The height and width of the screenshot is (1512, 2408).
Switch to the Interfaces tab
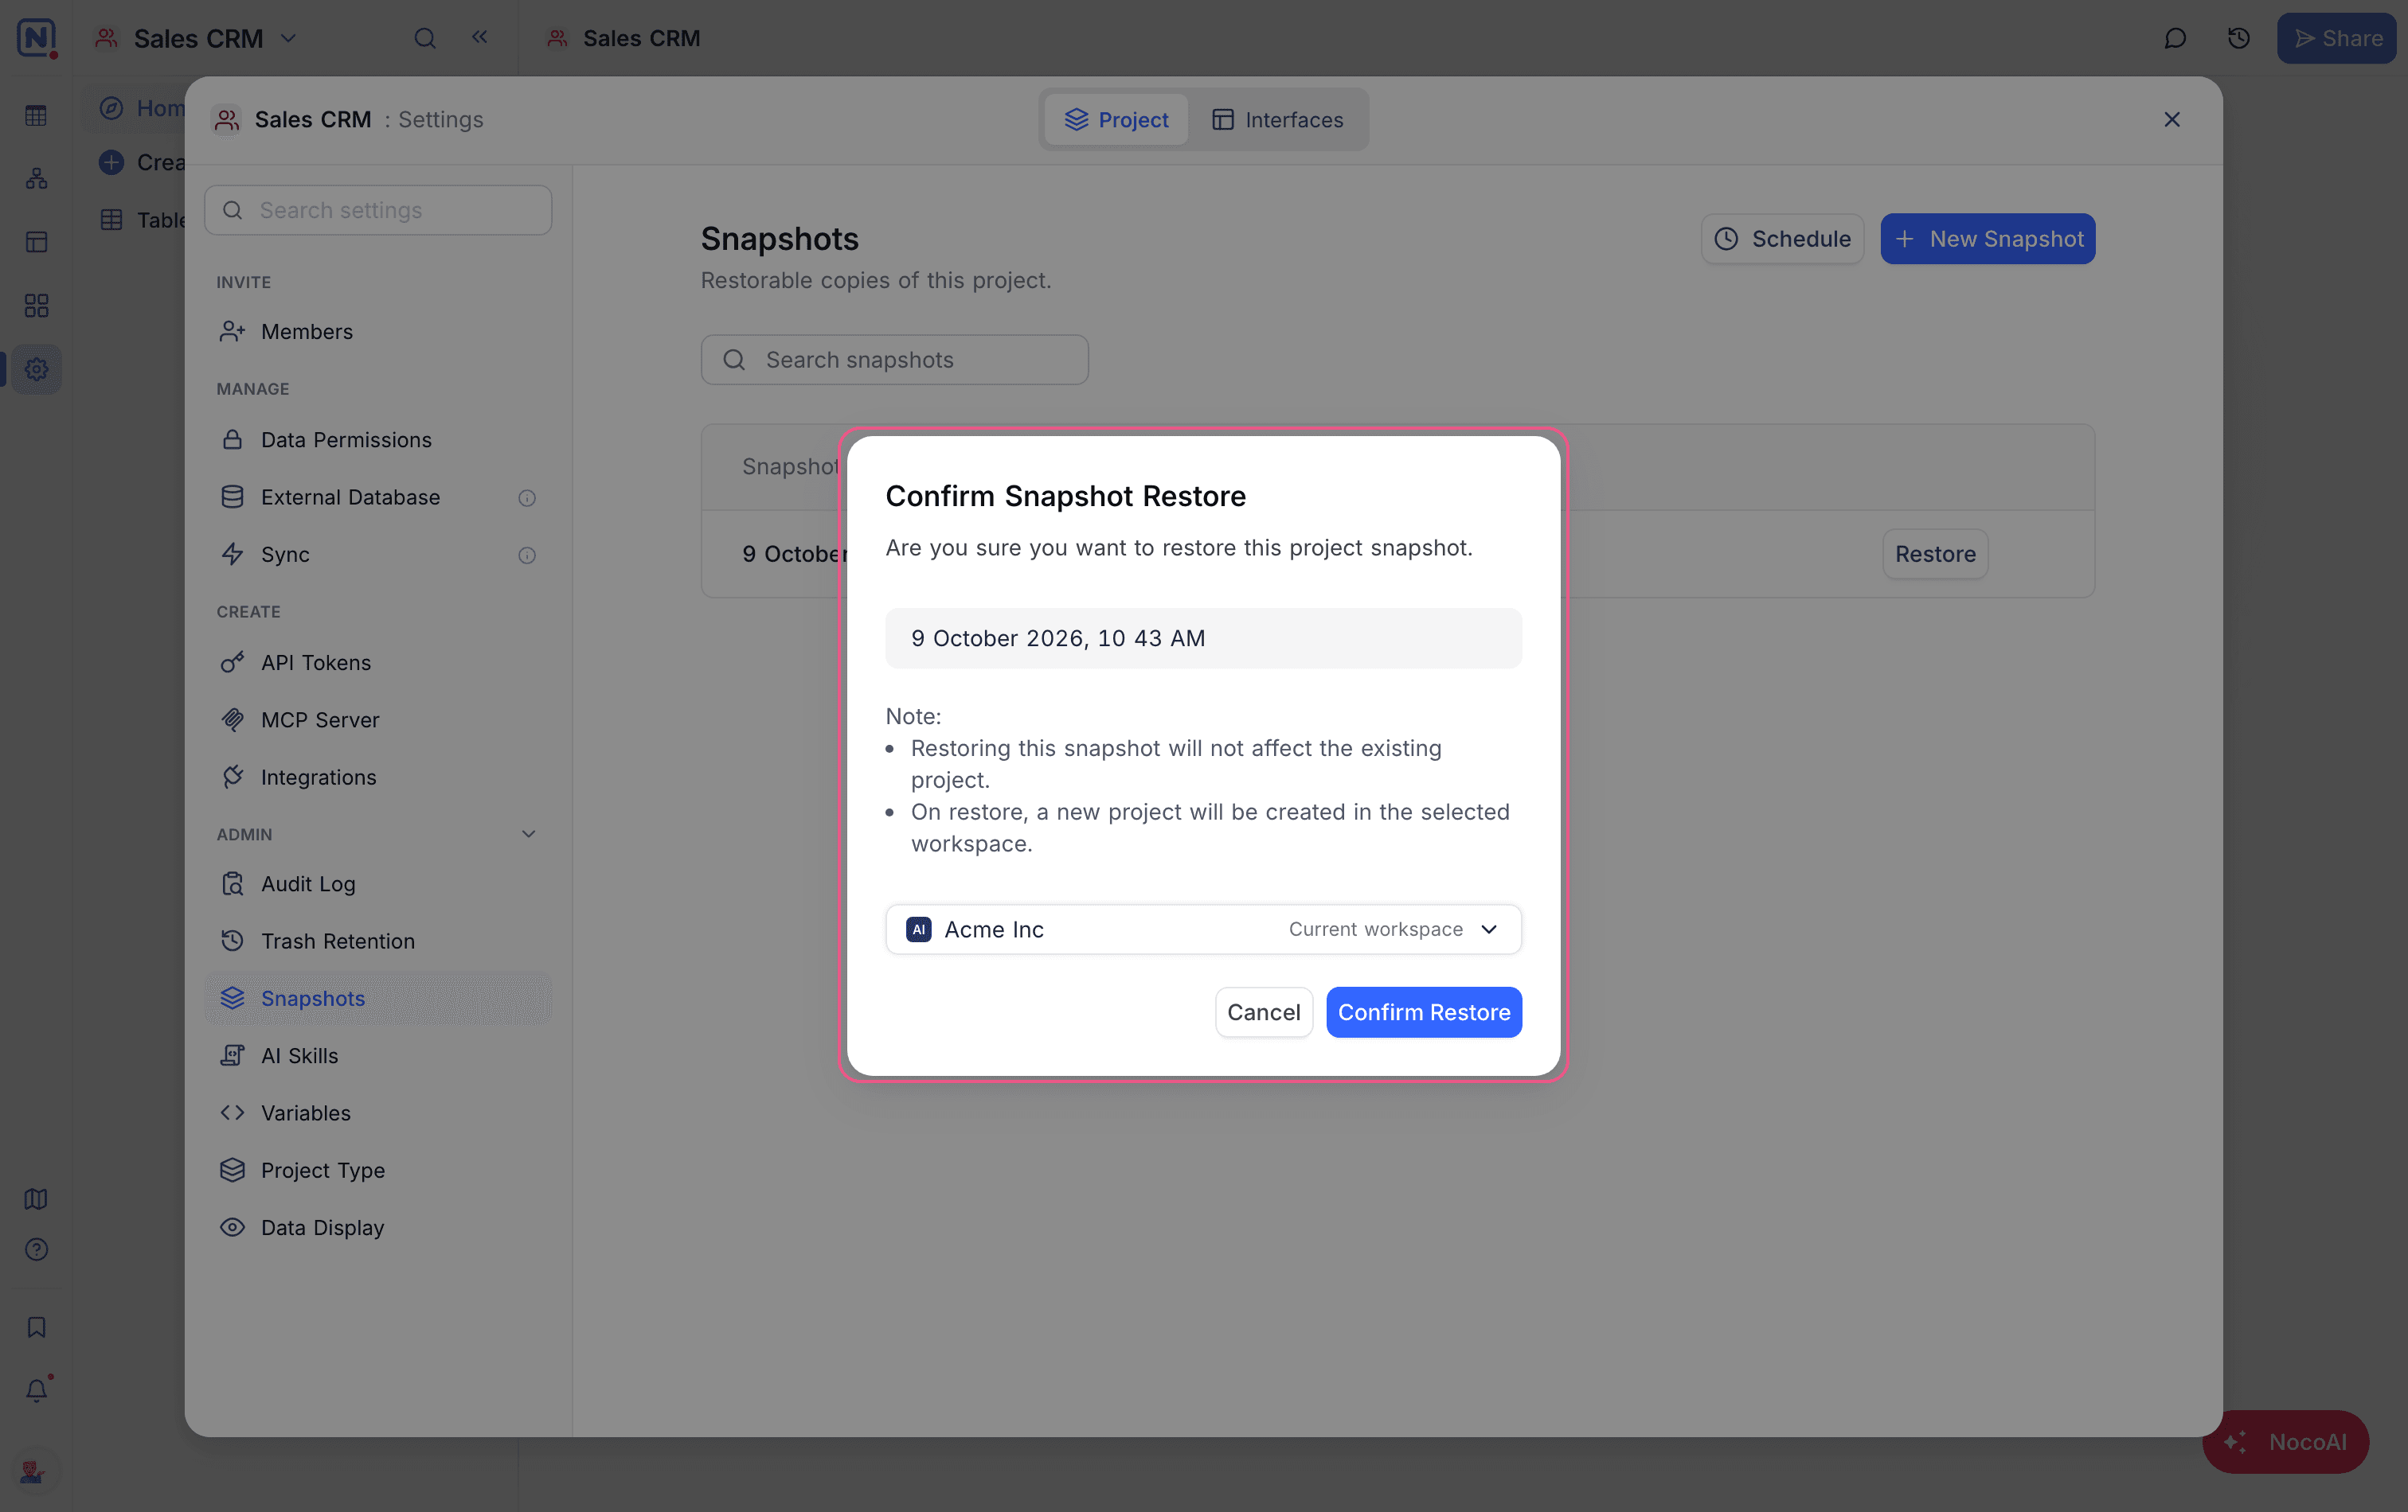(x=1277, y=119)
